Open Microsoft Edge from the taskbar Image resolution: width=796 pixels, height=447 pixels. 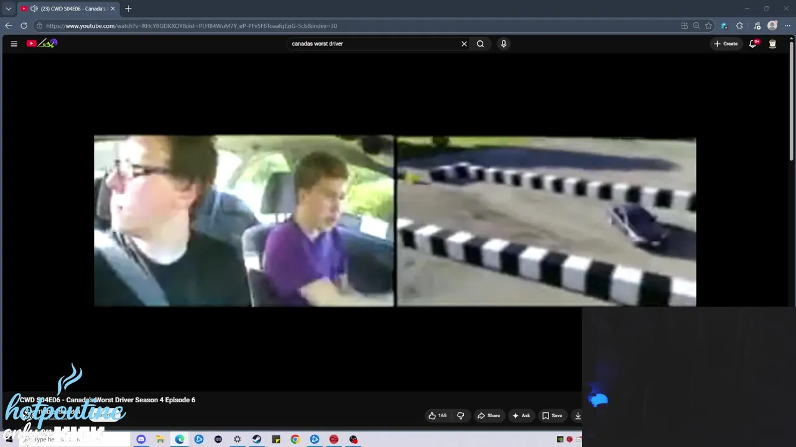tap(179, 440)
